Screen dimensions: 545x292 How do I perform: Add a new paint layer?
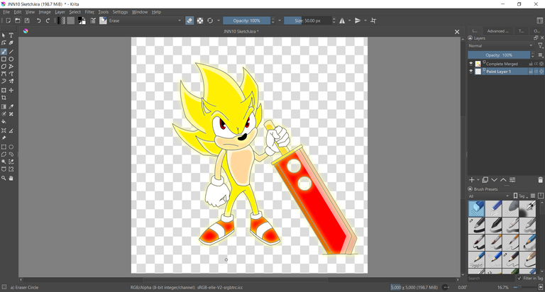coord(472,180)
